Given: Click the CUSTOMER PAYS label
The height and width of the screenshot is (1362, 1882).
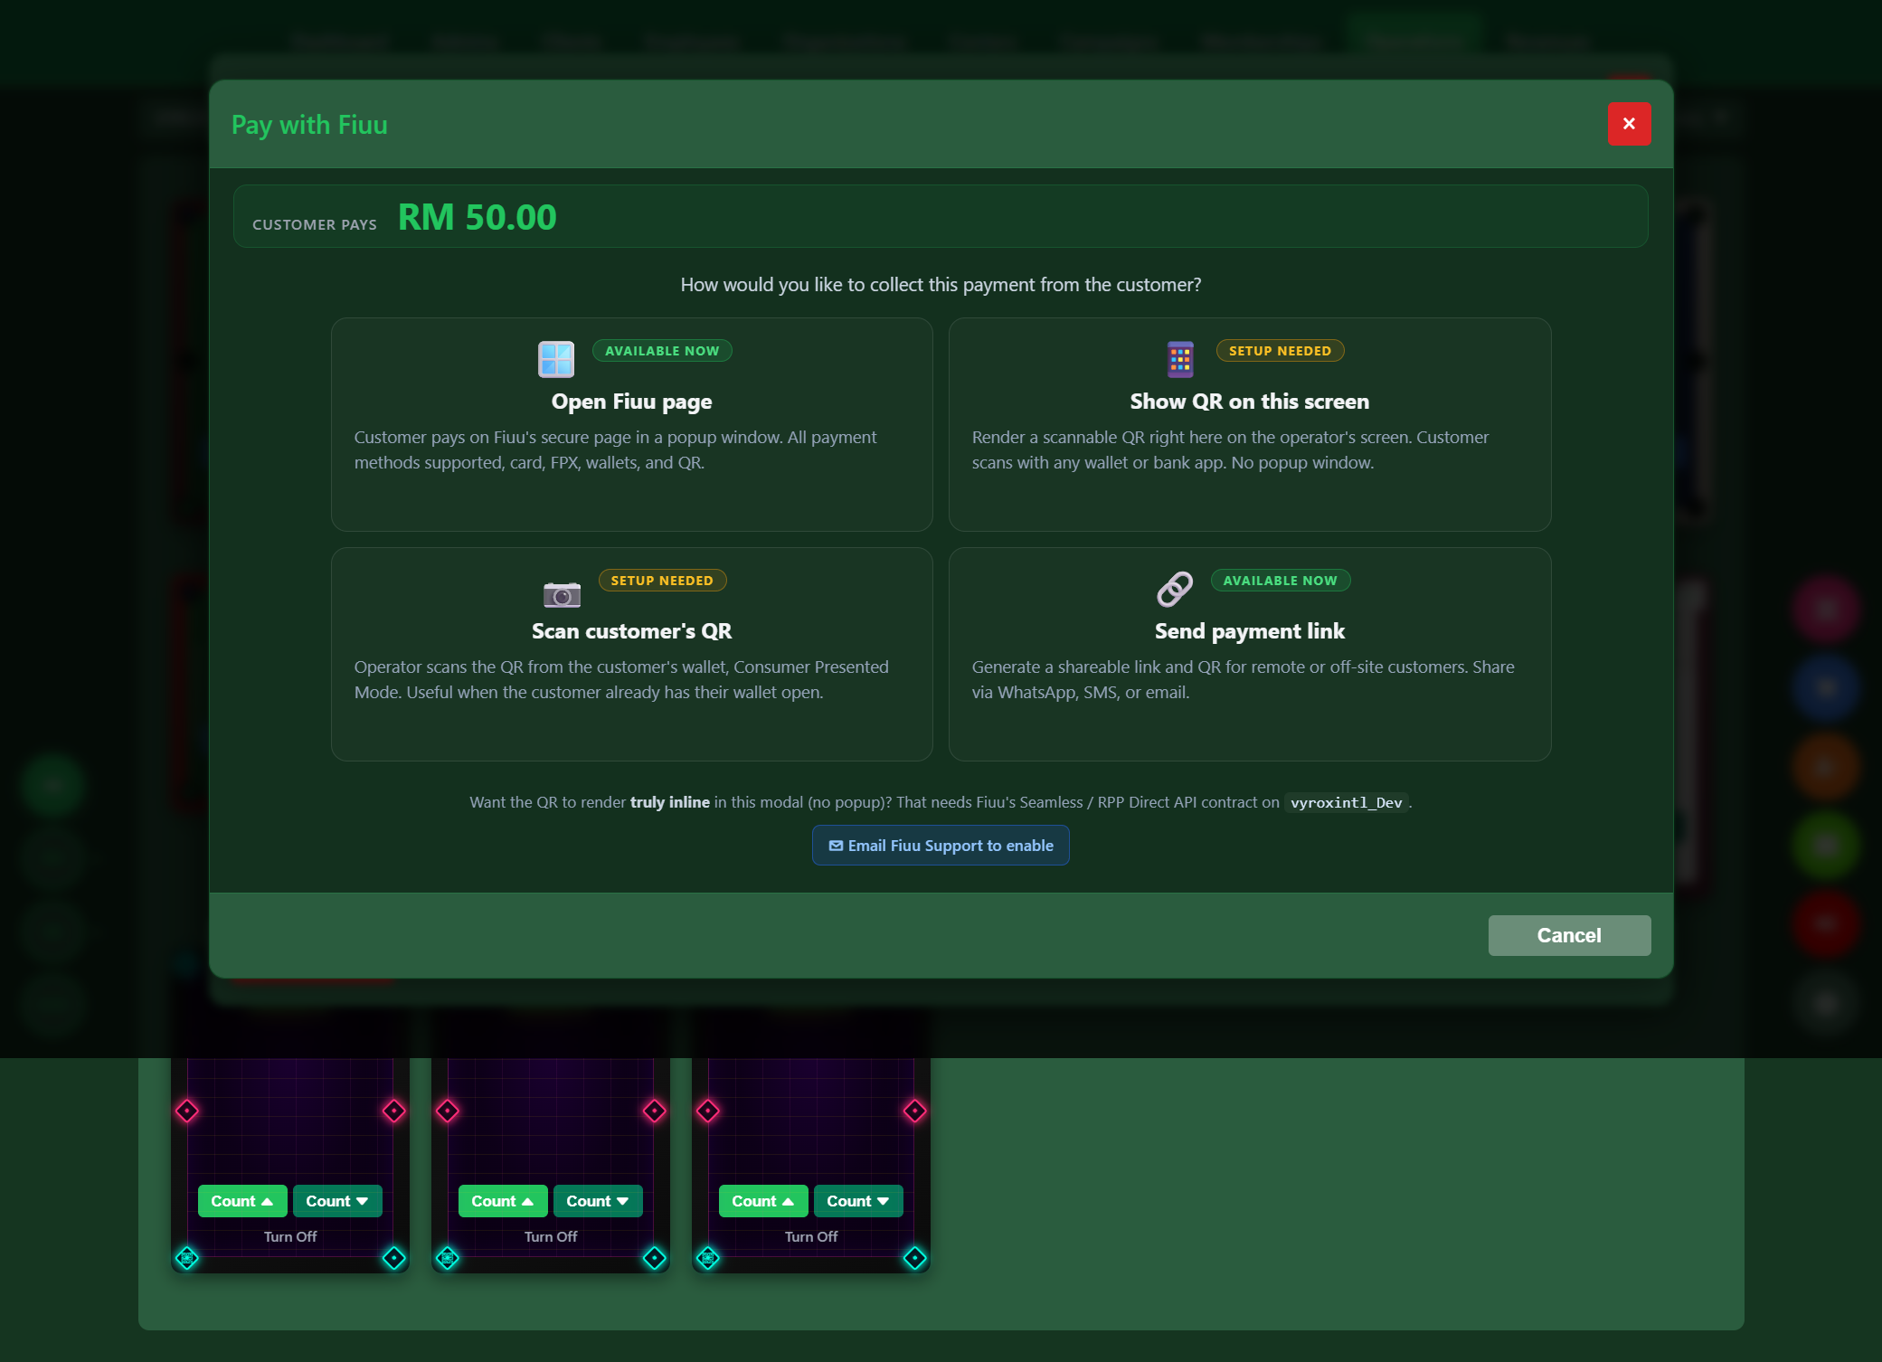Looking at the screenshot, I should pos(315,224).
